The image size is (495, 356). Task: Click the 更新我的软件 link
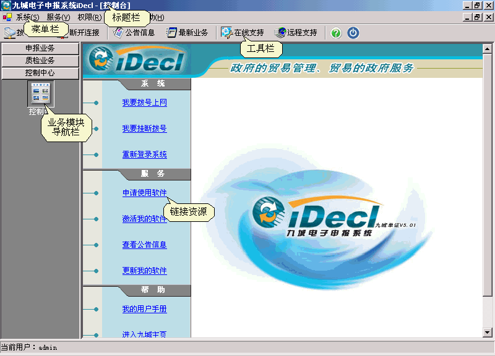point(144,271)
